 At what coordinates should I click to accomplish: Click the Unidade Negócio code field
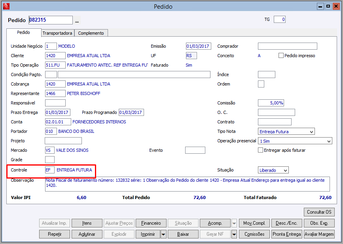click(x=51, y=46)
